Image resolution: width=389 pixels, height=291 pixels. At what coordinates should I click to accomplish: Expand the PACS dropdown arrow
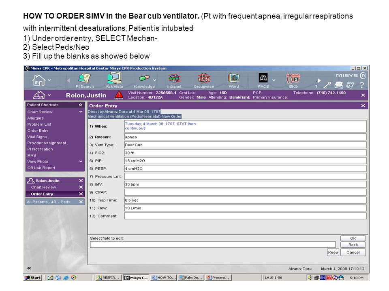[274, 80]
